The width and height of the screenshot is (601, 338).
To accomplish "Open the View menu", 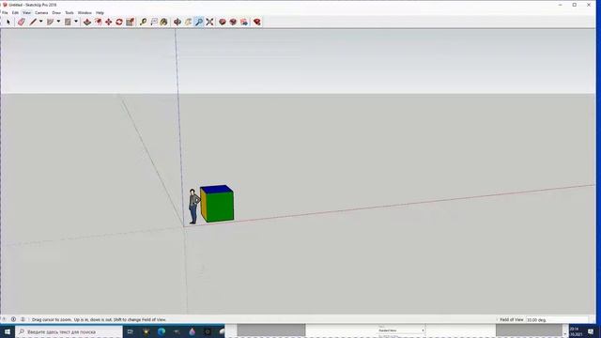I will [x=27, y=12].
